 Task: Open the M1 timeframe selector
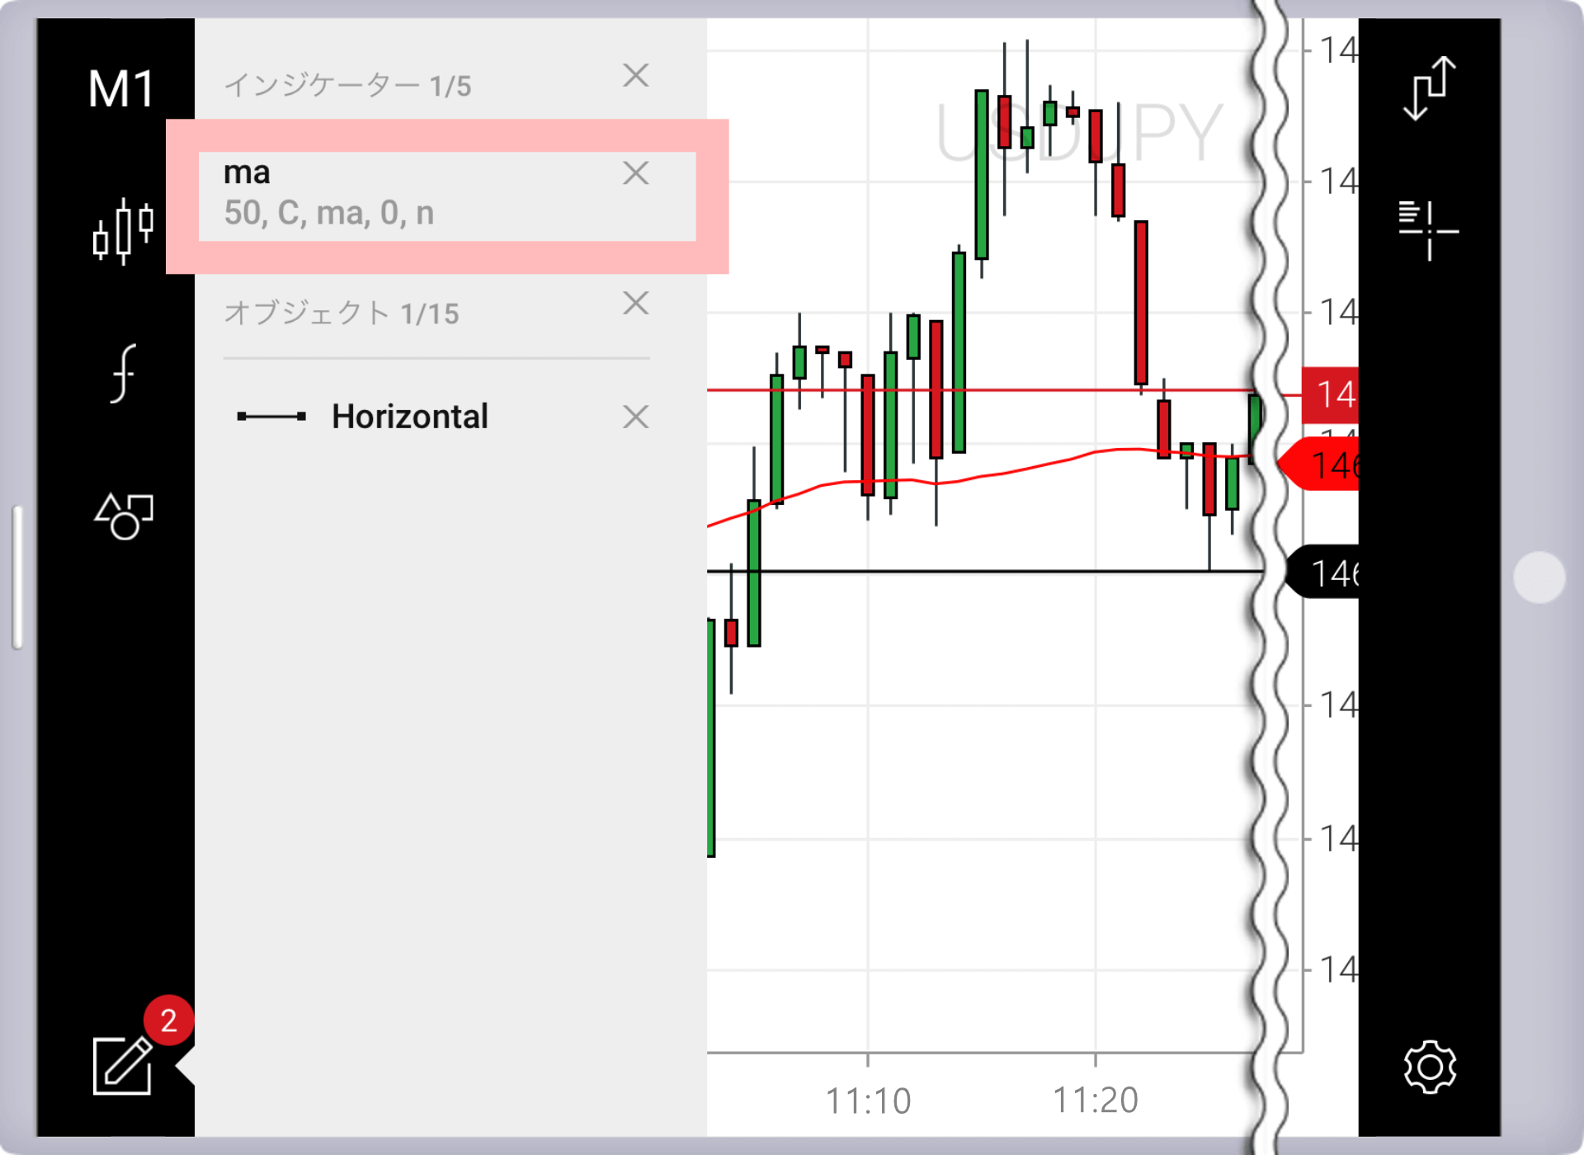(x=121, y=88)
